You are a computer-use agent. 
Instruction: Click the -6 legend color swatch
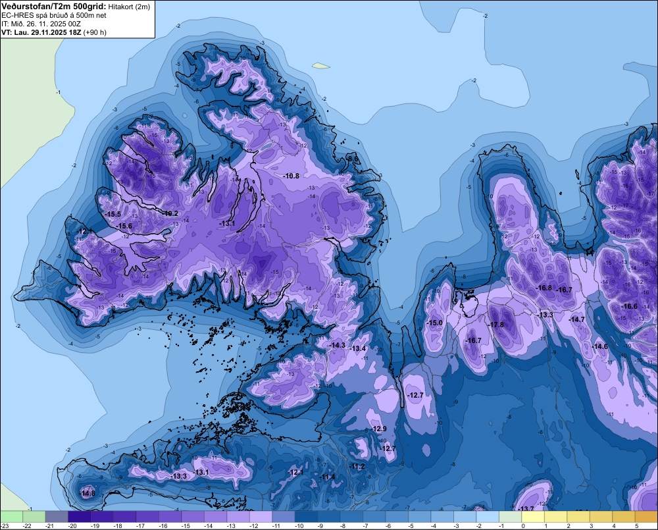coord(397,517)
